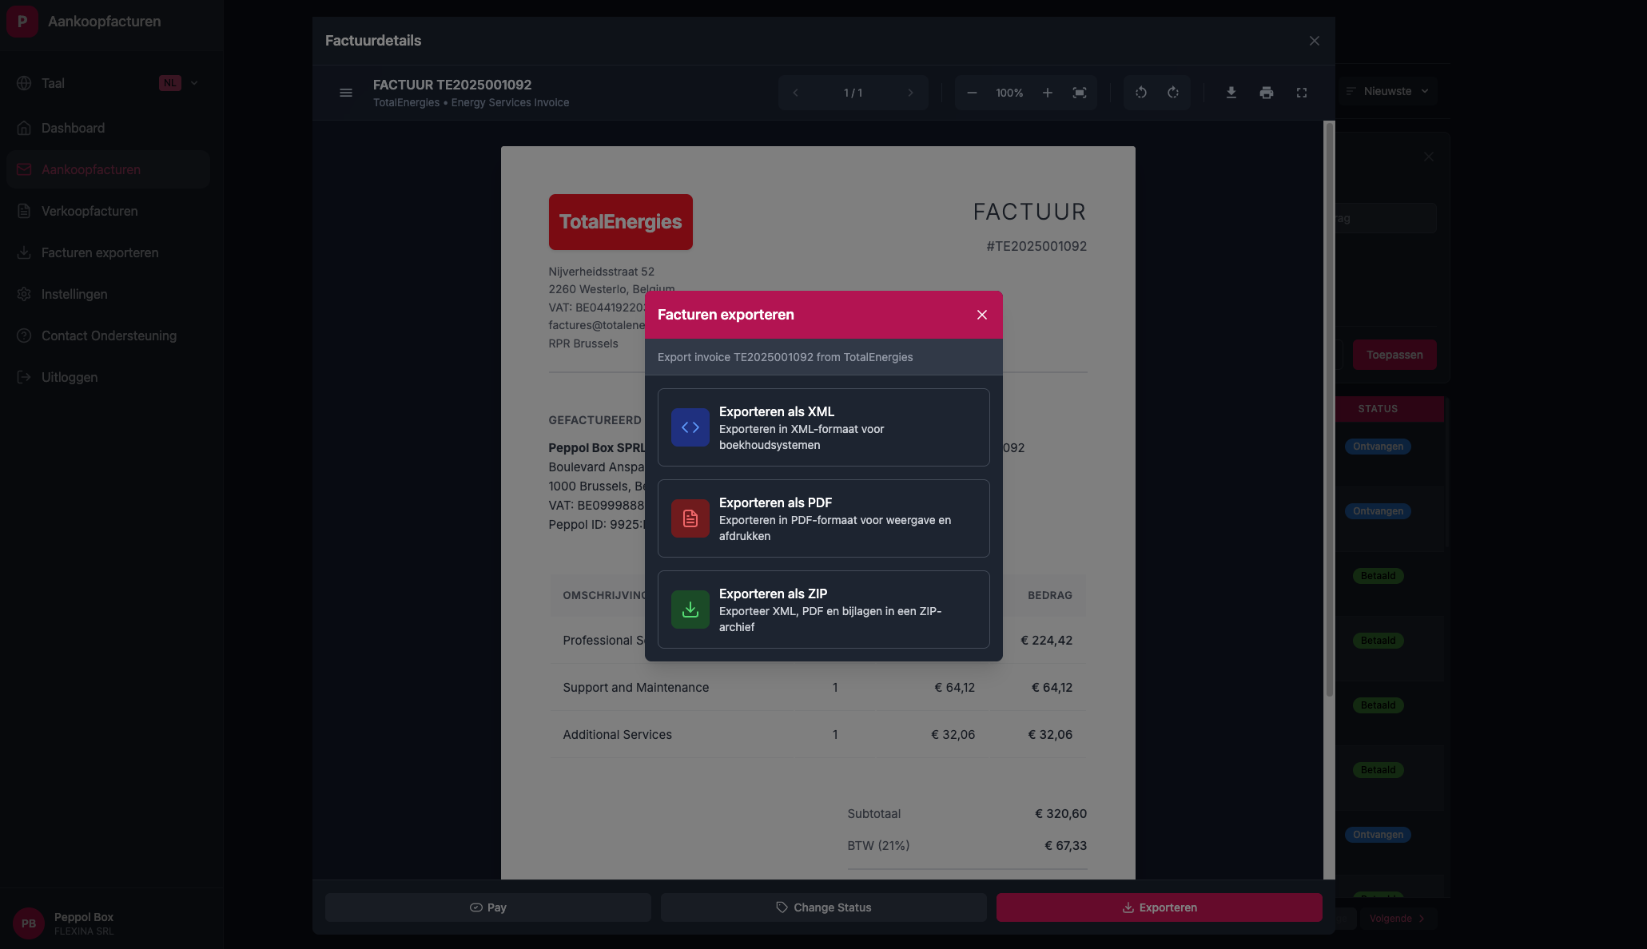Viewport: 1647px width, 949px height.
Task: Go to the next page in viewer
Action: tap(910, 93)
